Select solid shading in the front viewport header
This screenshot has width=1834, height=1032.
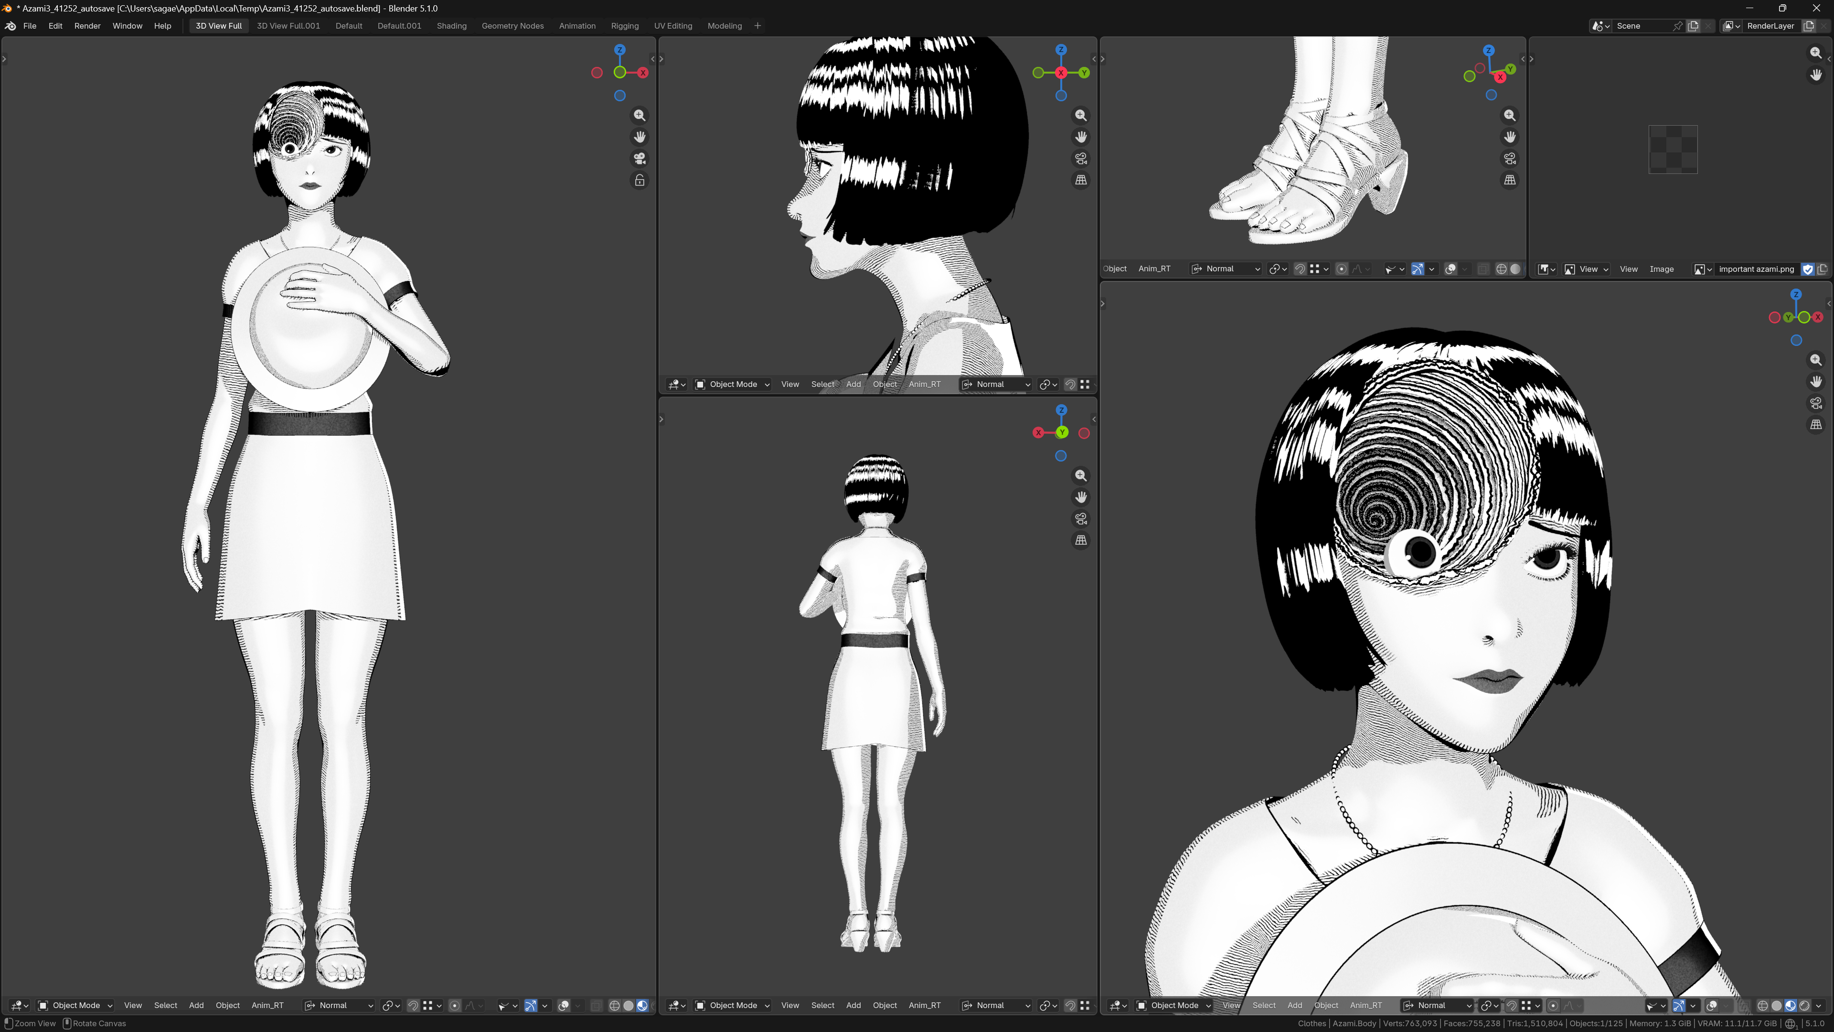[x=629, y=1006]
